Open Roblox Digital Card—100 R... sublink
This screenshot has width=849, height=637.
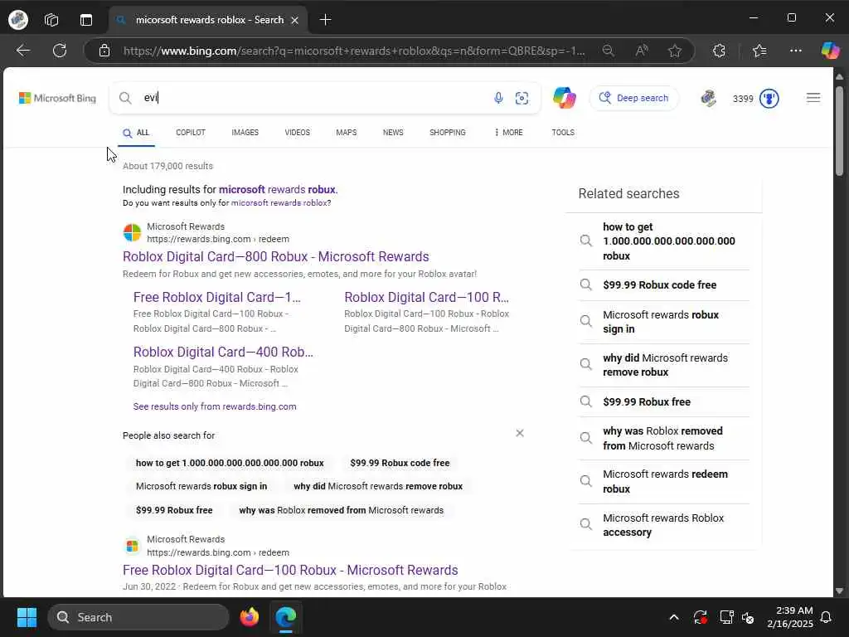pos(427,298)
